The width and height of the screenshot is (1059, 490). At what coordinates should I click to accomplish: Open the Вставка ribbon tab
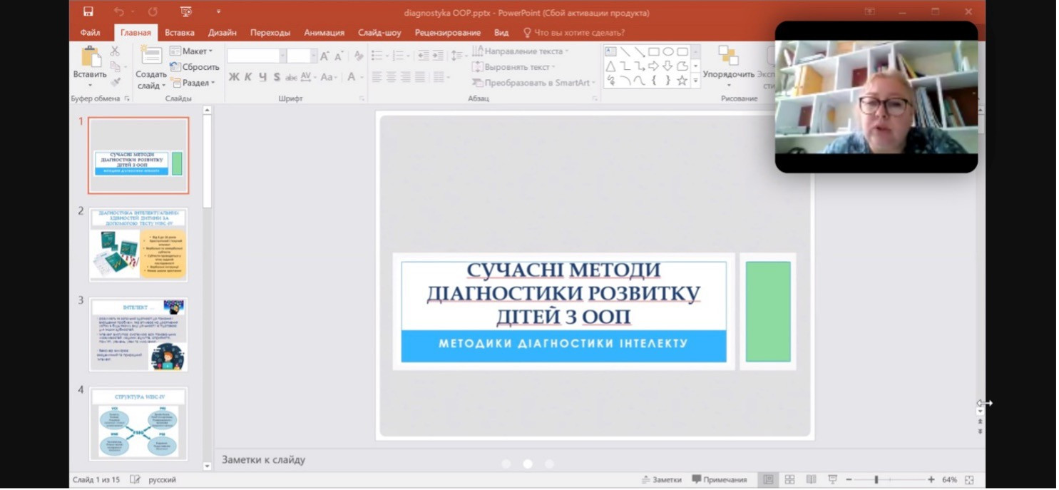pyautogui.click(x=179, y=33)
